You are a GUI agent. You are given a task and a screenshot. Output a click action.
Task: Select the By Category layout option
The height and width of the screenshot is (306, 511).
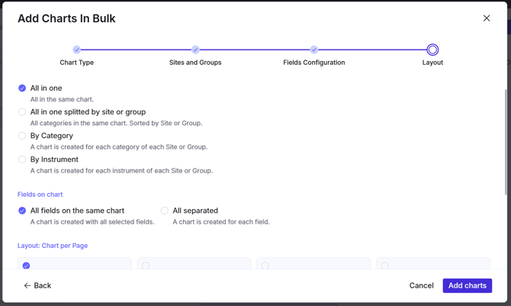(22, 136)
